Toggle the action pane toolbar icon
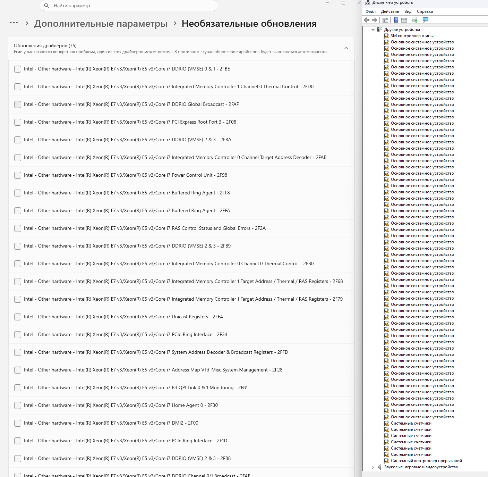This screenshot has height=477, width=488. pyautogui.click(x=404, y=20)
